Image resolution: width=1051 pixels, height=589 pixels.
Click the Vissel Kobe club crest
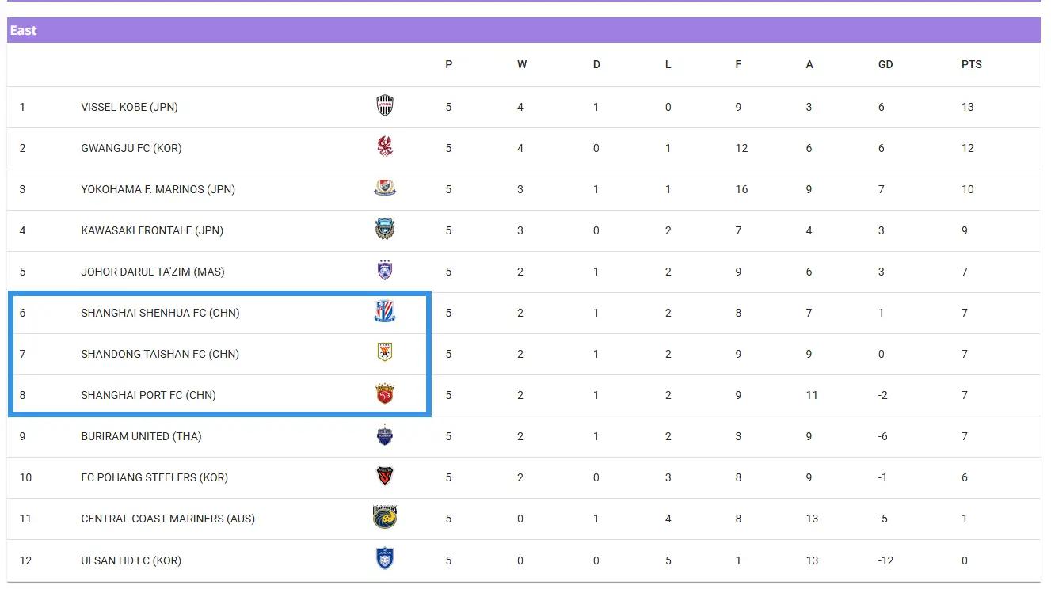[385, 106]
